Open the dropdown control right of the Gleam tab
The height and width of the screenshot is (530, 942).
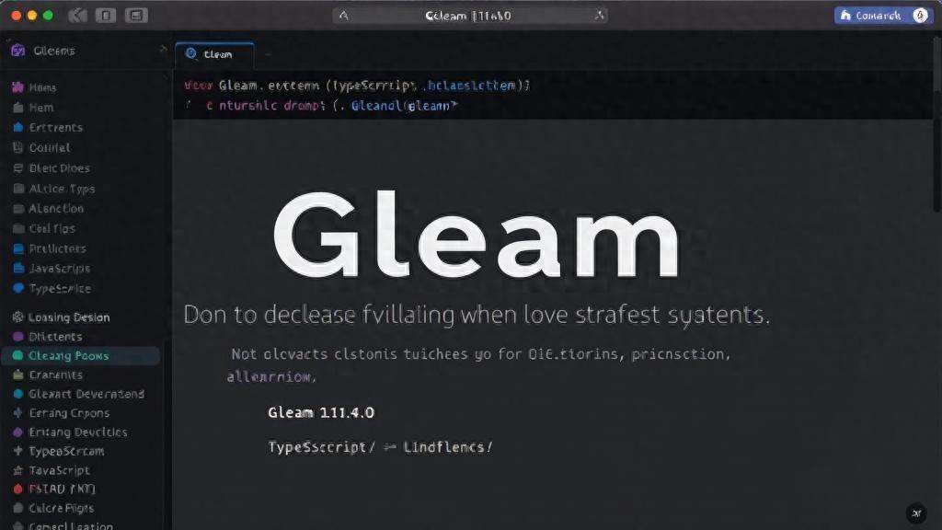click(269, 55)
